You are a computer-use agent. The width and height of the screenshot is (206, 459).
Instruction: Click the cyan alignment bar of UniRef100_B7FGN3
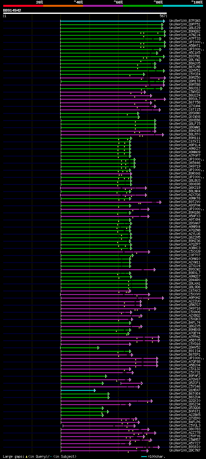(113, 21)
